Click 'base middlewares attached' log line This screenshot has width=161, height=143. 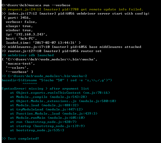(x=71, y=47)
